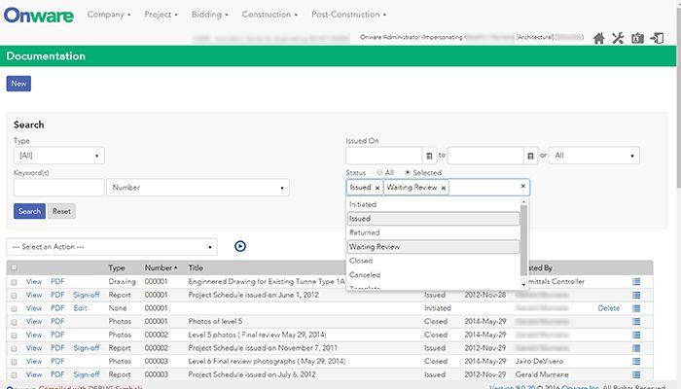Image resolution: width=681 pixels, height=389 pixels.
Task: Click the page vertical scrollbar
Action: [x=679, y=100]
